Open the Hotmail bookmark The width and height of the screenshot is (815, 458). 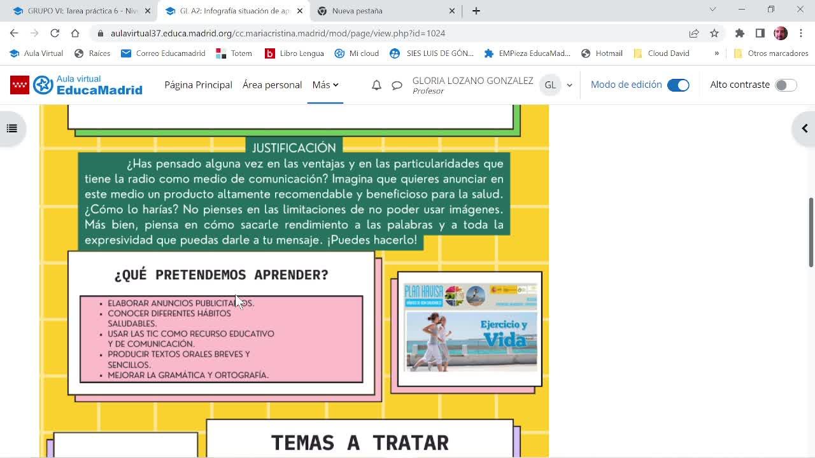(x=602, y=53)
